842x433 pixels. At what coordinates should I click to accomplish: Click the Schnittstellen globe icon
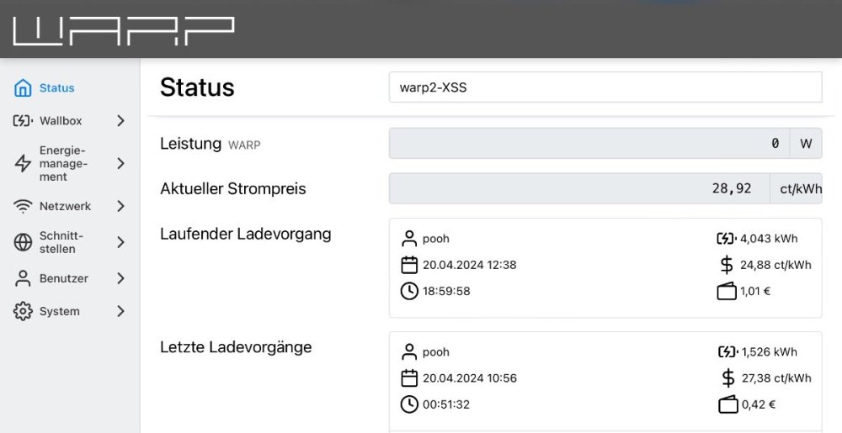(x=23, y=243)
